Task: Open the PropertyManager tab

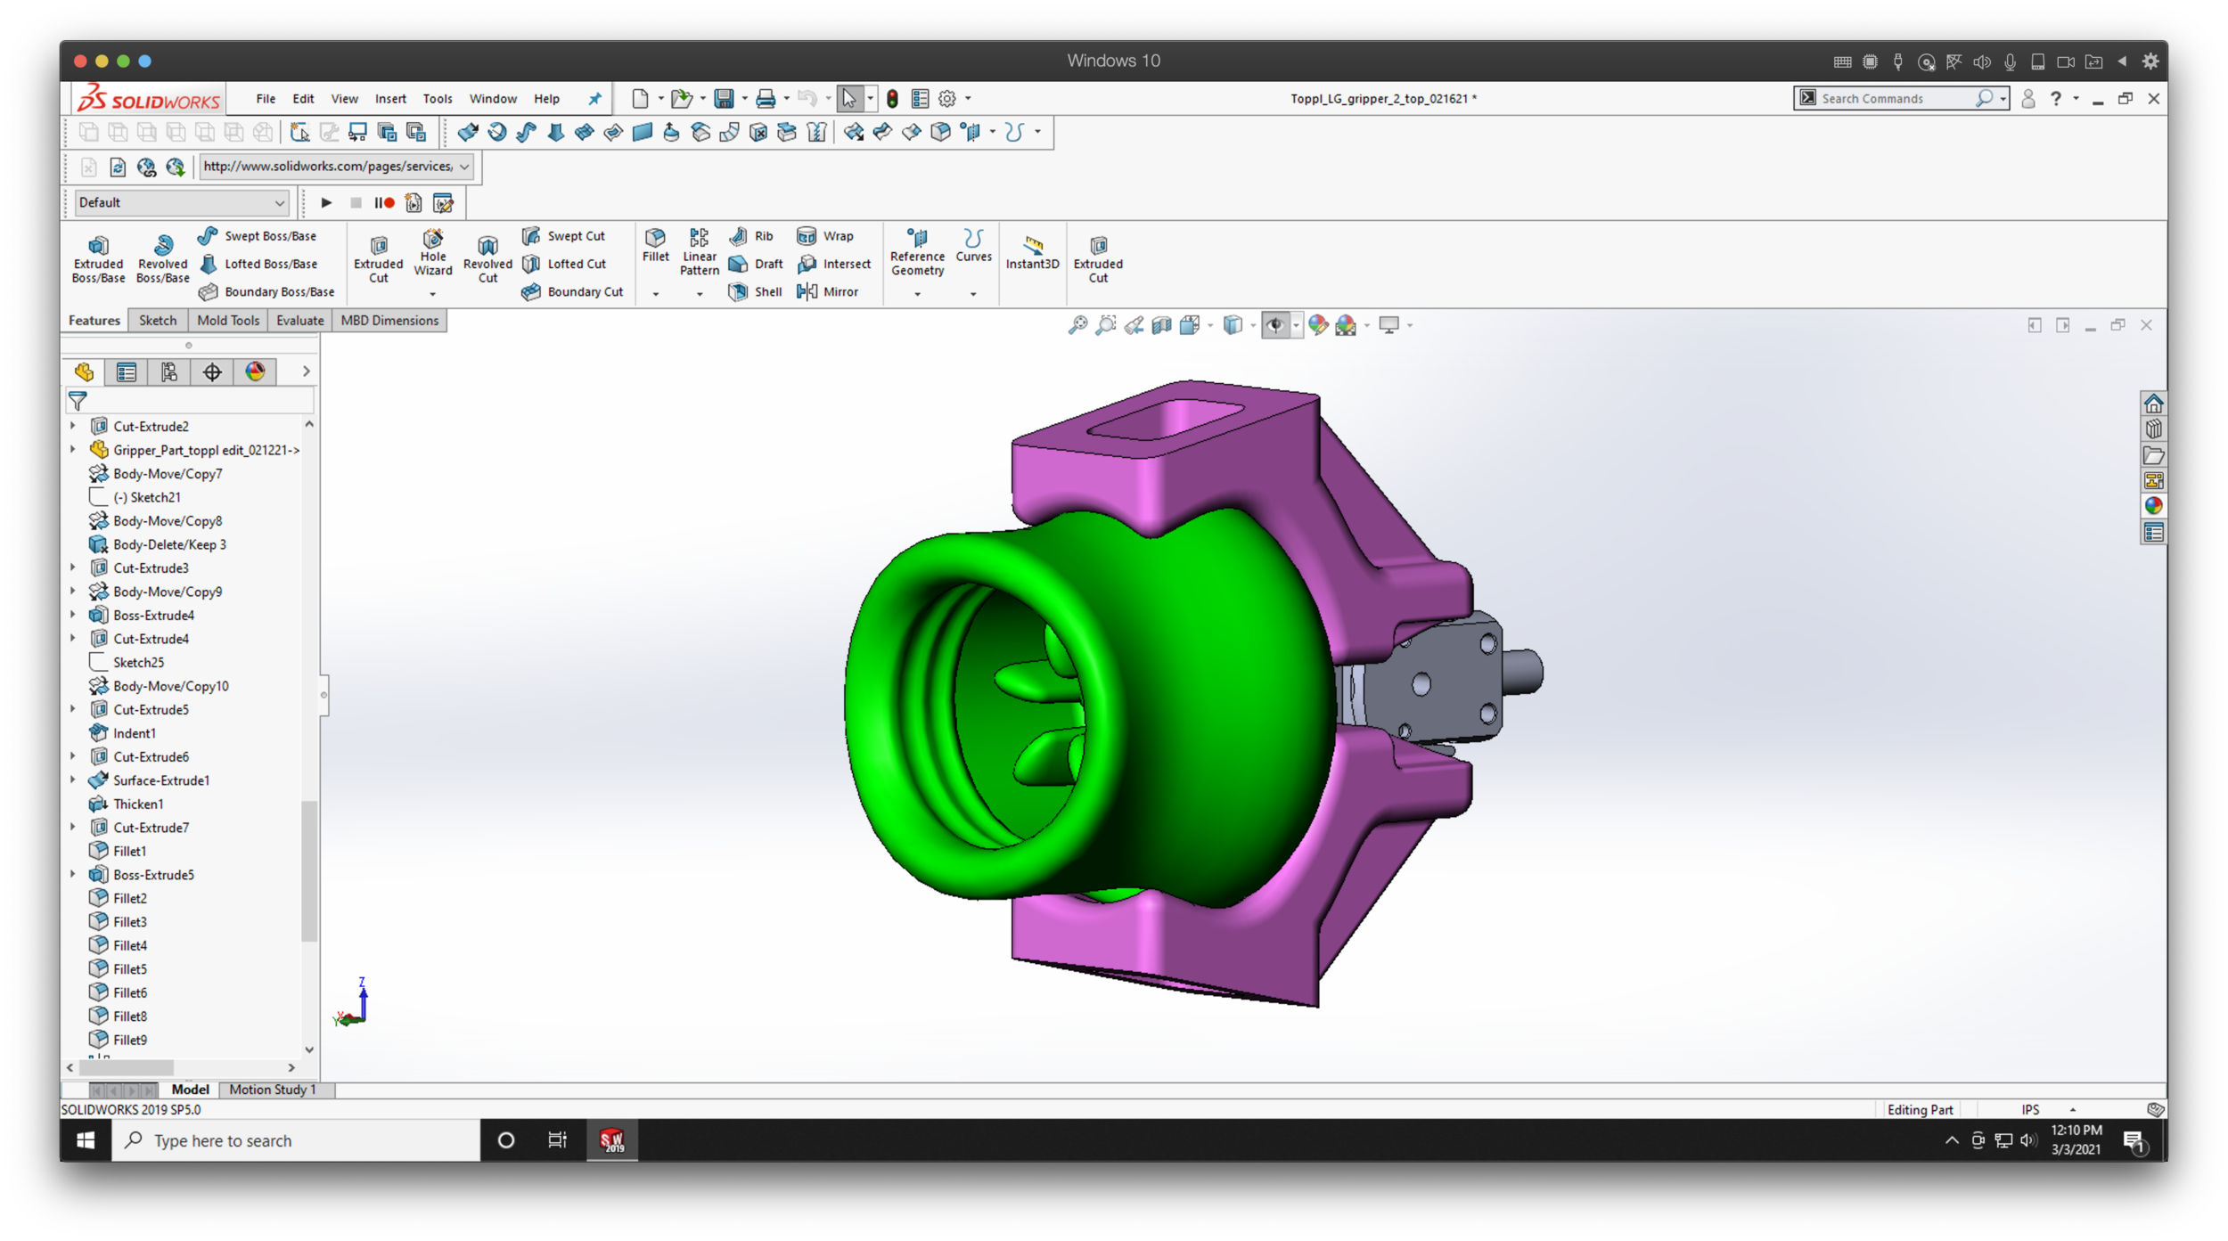Action: [x=127, y=372]
